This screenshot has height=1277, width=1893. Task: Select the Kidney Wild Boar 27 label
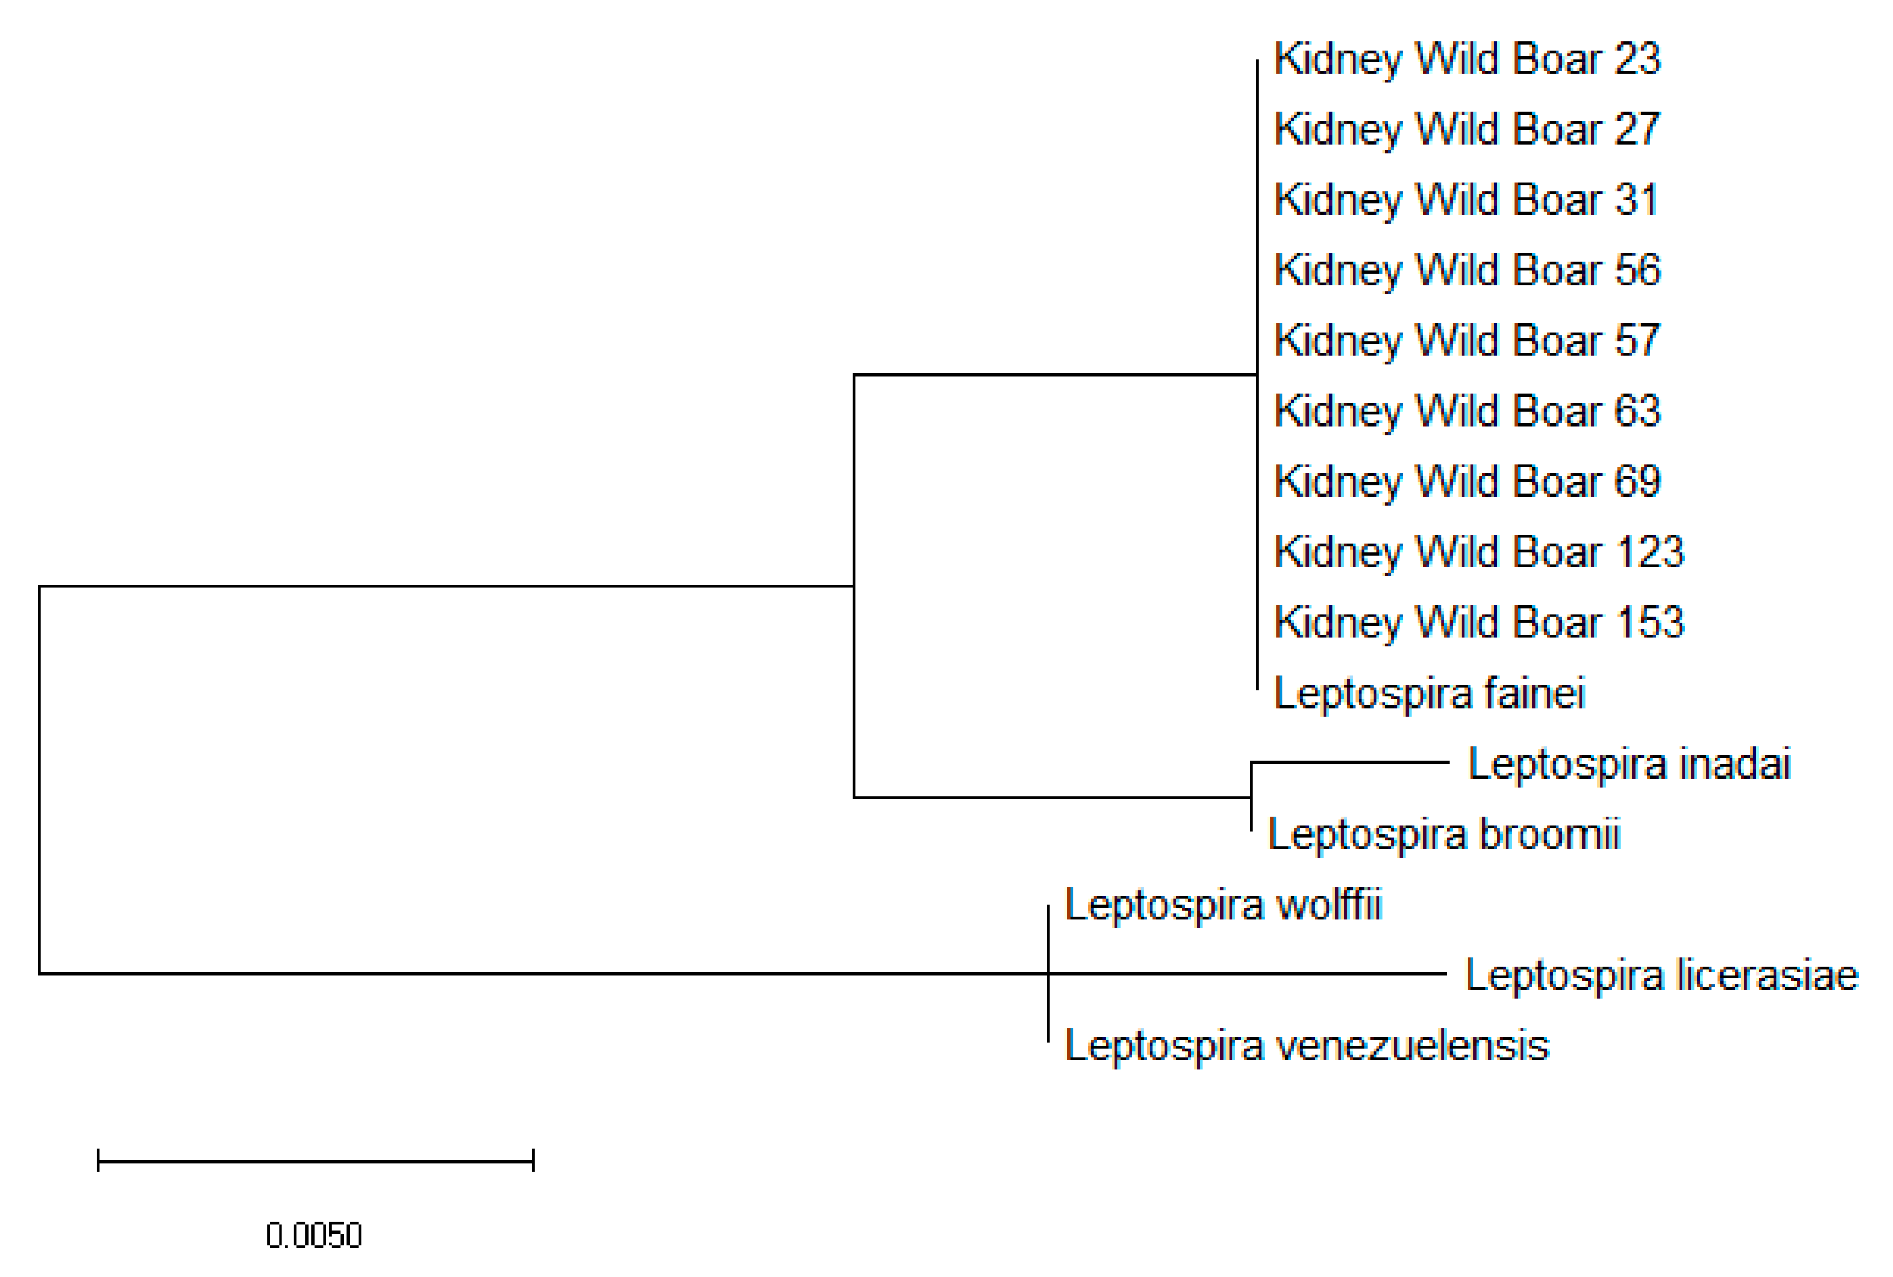(x=1466, y=130)
